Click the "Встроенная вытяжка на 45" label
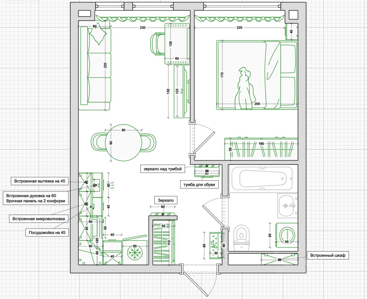This screenshot has width=367, height=299. (40, 181)
